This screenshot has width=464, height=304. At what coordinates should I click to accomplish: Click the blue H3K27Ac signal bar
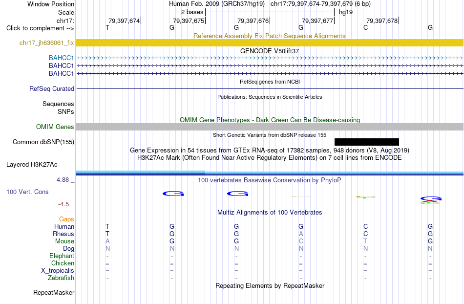[270, 173]
